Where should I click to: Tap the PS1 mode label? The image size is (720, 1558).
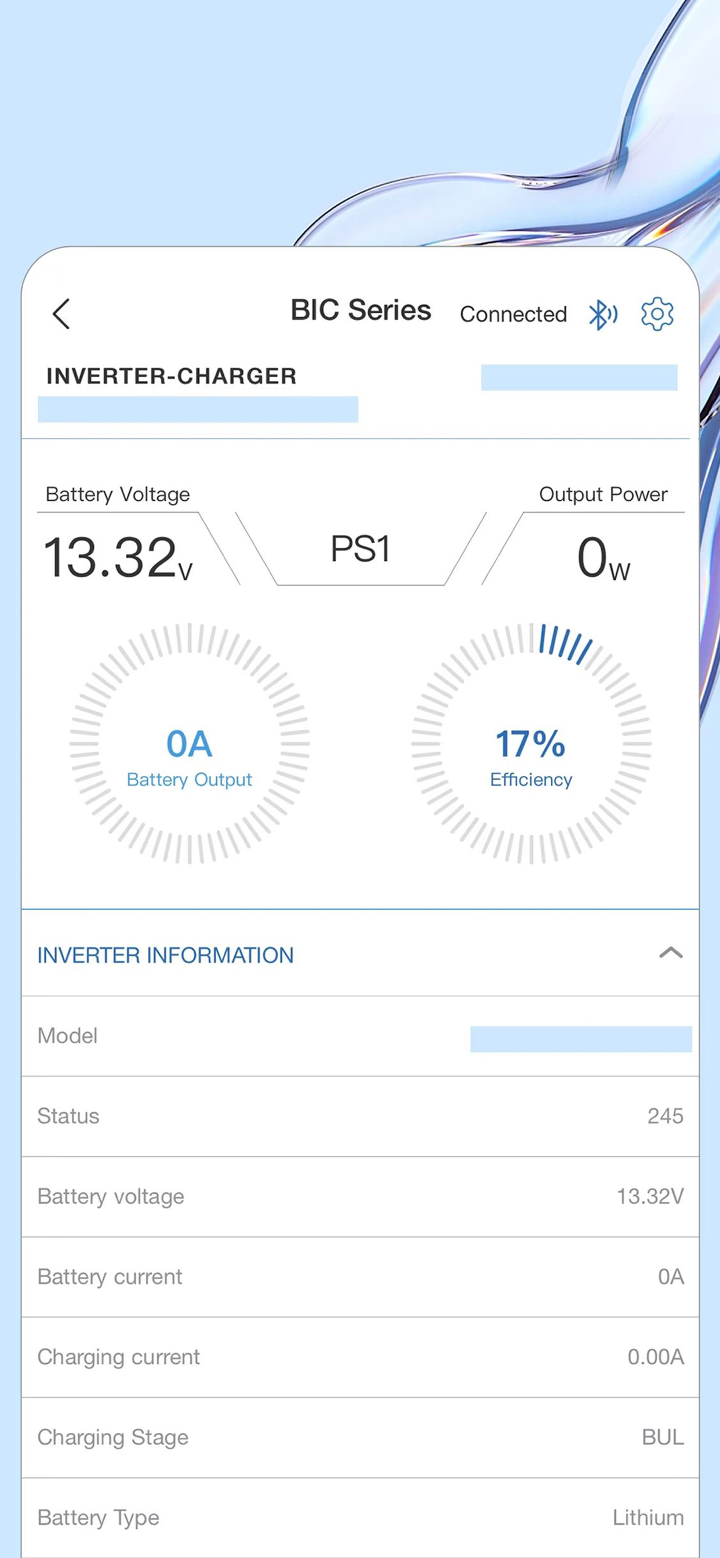point(360,549)
